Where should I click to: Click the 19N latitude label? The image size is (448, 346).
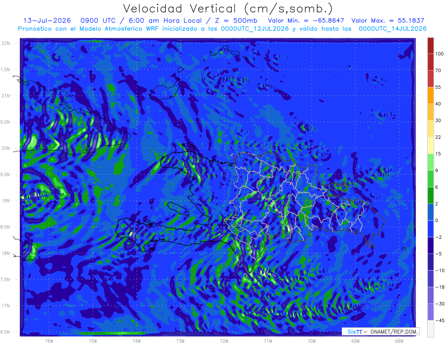point(6,200)
